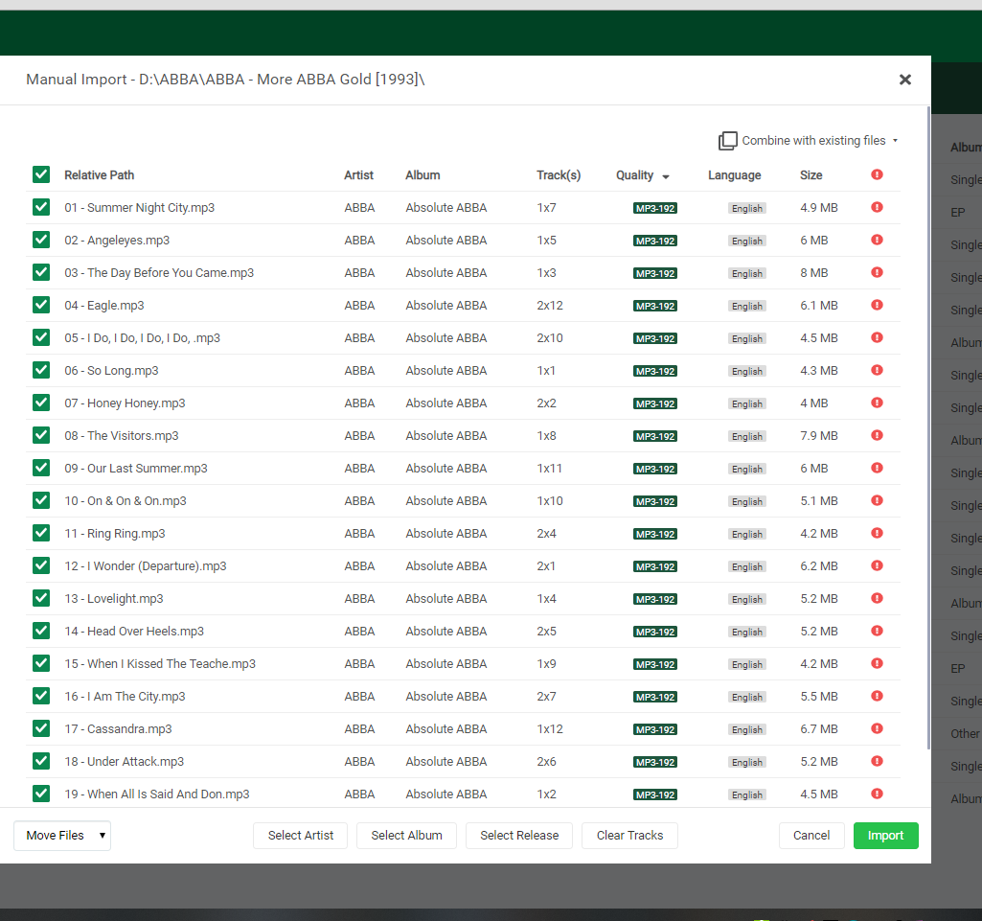
Task: Click warning icon for I Am The City.mp3
Action: click(x=877, y=696)
